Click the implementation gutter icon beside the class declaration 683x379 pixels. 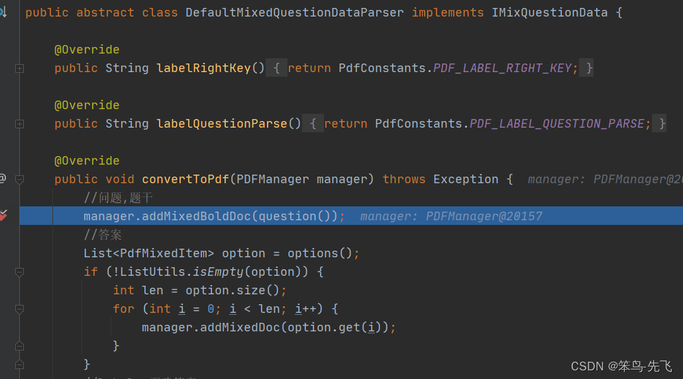point(3,12)
